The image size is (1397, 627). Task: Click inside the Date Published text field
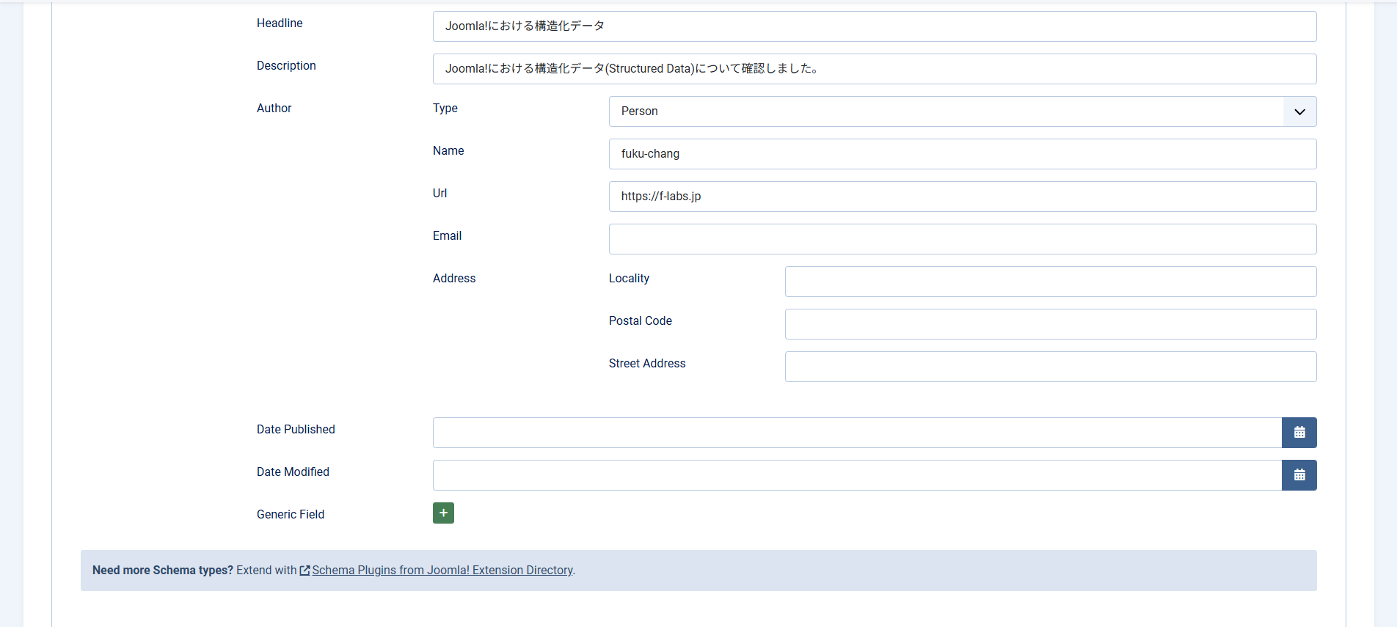(856, 433)
